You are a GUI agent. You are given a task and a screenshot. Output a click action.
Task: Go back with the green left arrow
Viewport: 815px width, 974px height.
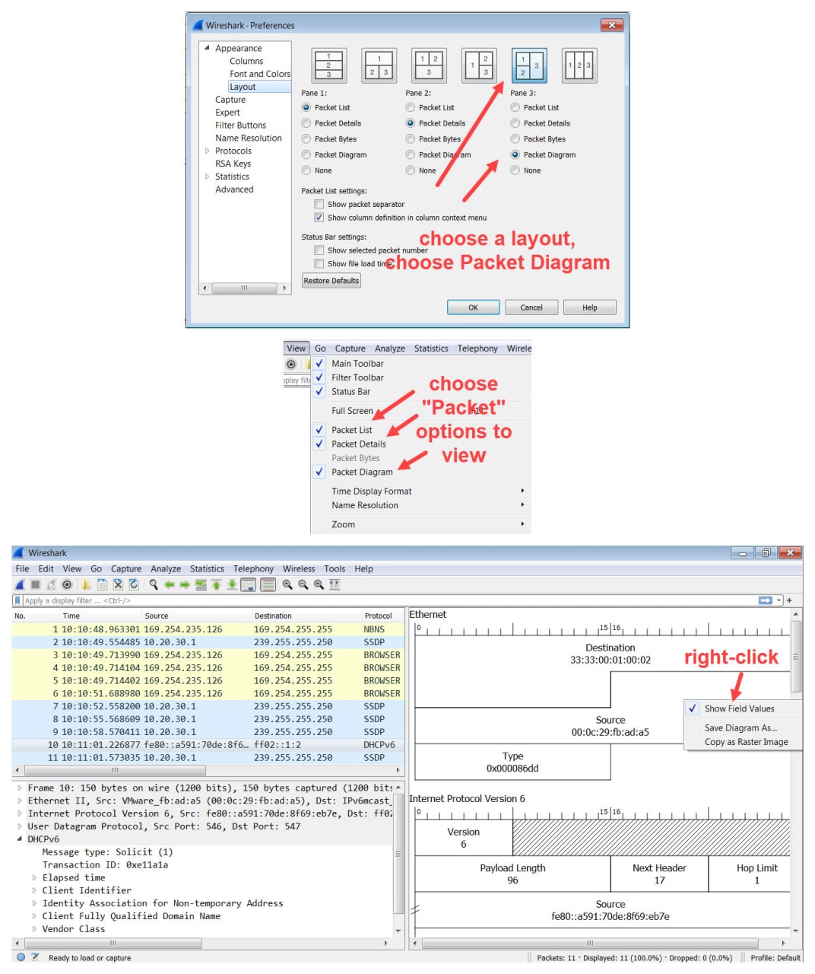170,584
